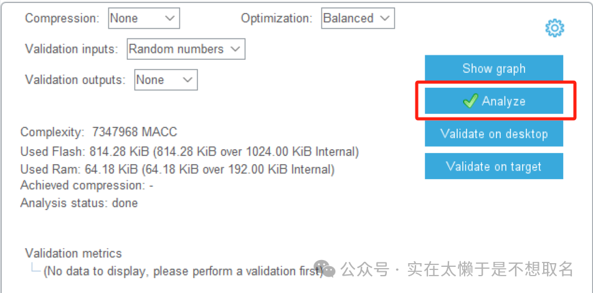Select the Used Ram usage text
The width and height of the screenshot is (593, 293).
coord(177,169)
